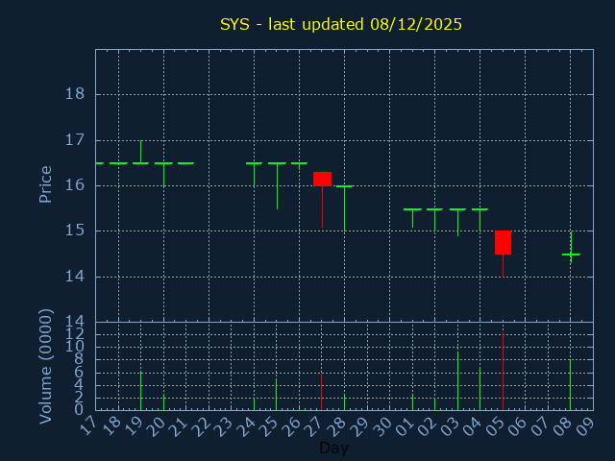Select the red candlestick on day 27
615x461 pixels.
point(322,179)
